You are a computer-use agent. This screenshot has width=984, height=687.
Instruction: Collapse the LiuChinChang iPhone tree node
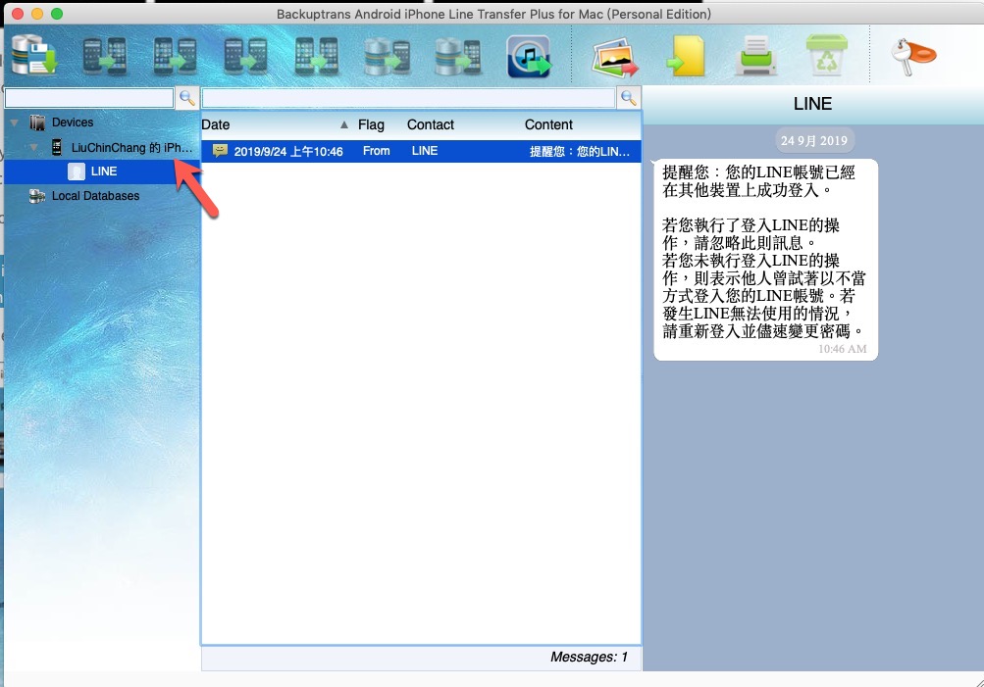34,148
